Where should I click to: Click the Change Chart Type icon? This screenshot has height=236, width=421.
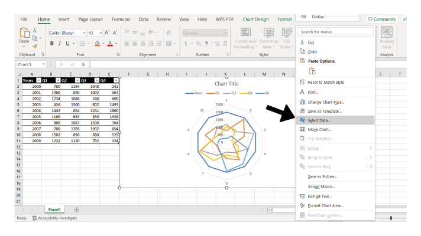pyautogui.click(x=302, y=102)
